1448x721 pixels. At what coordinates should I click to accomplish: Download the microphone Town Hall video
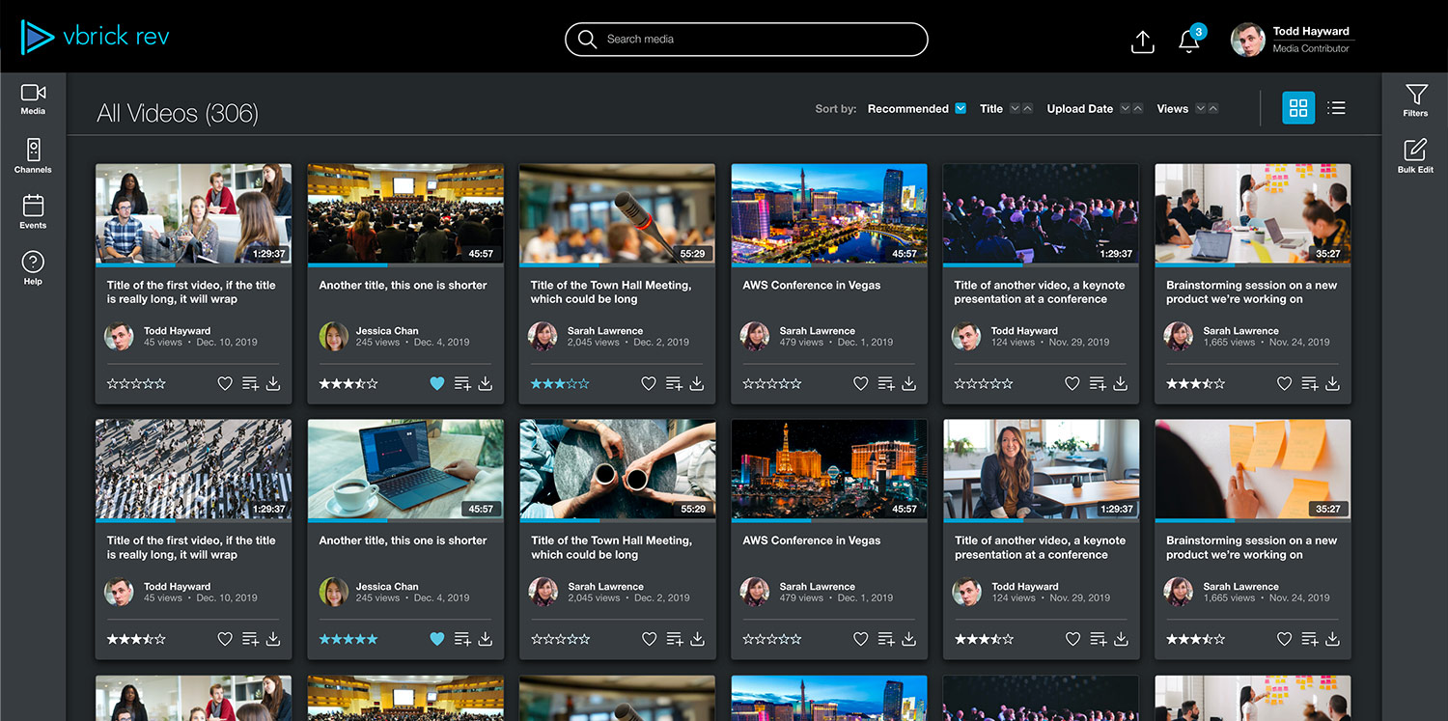point(697,383)
